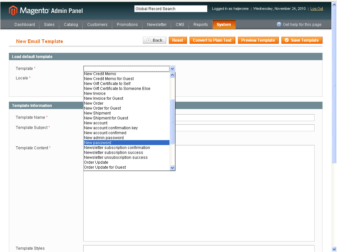Open the Newsletter menu

(157, 24)
